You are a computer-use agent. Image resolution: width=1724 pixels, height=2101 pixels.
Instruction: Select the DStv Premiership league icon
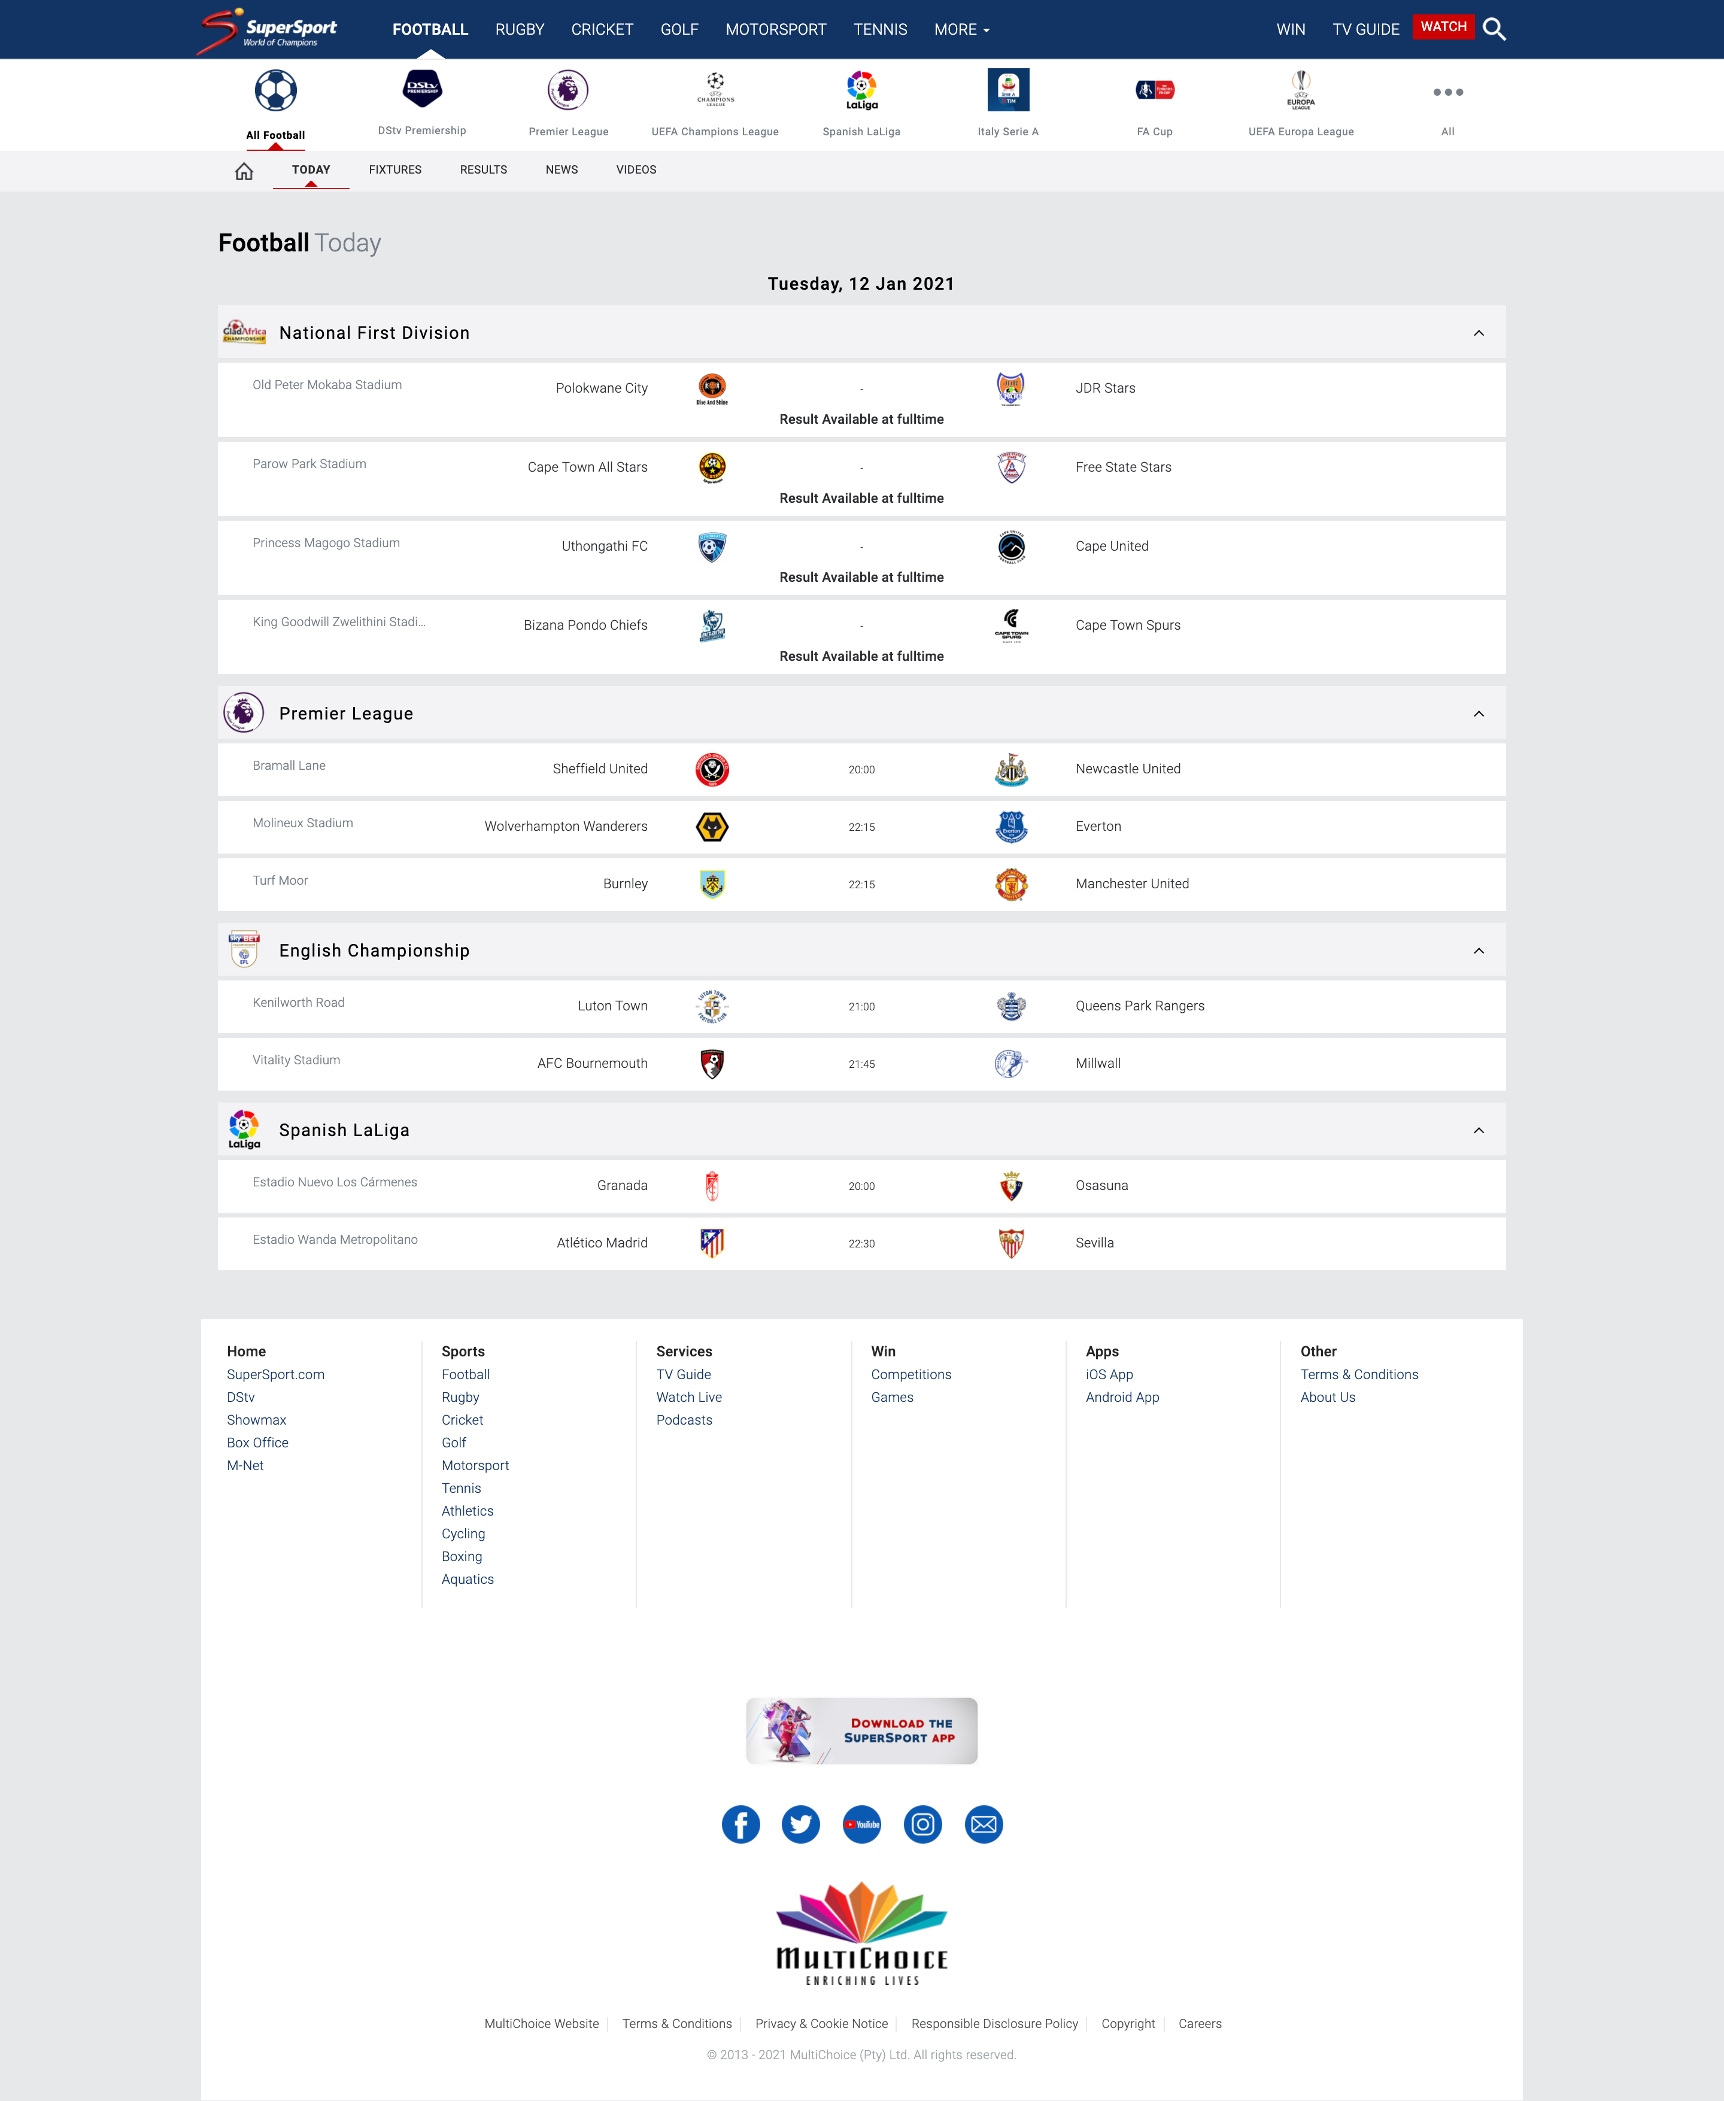pyautogui.click(x=422, y=89)
